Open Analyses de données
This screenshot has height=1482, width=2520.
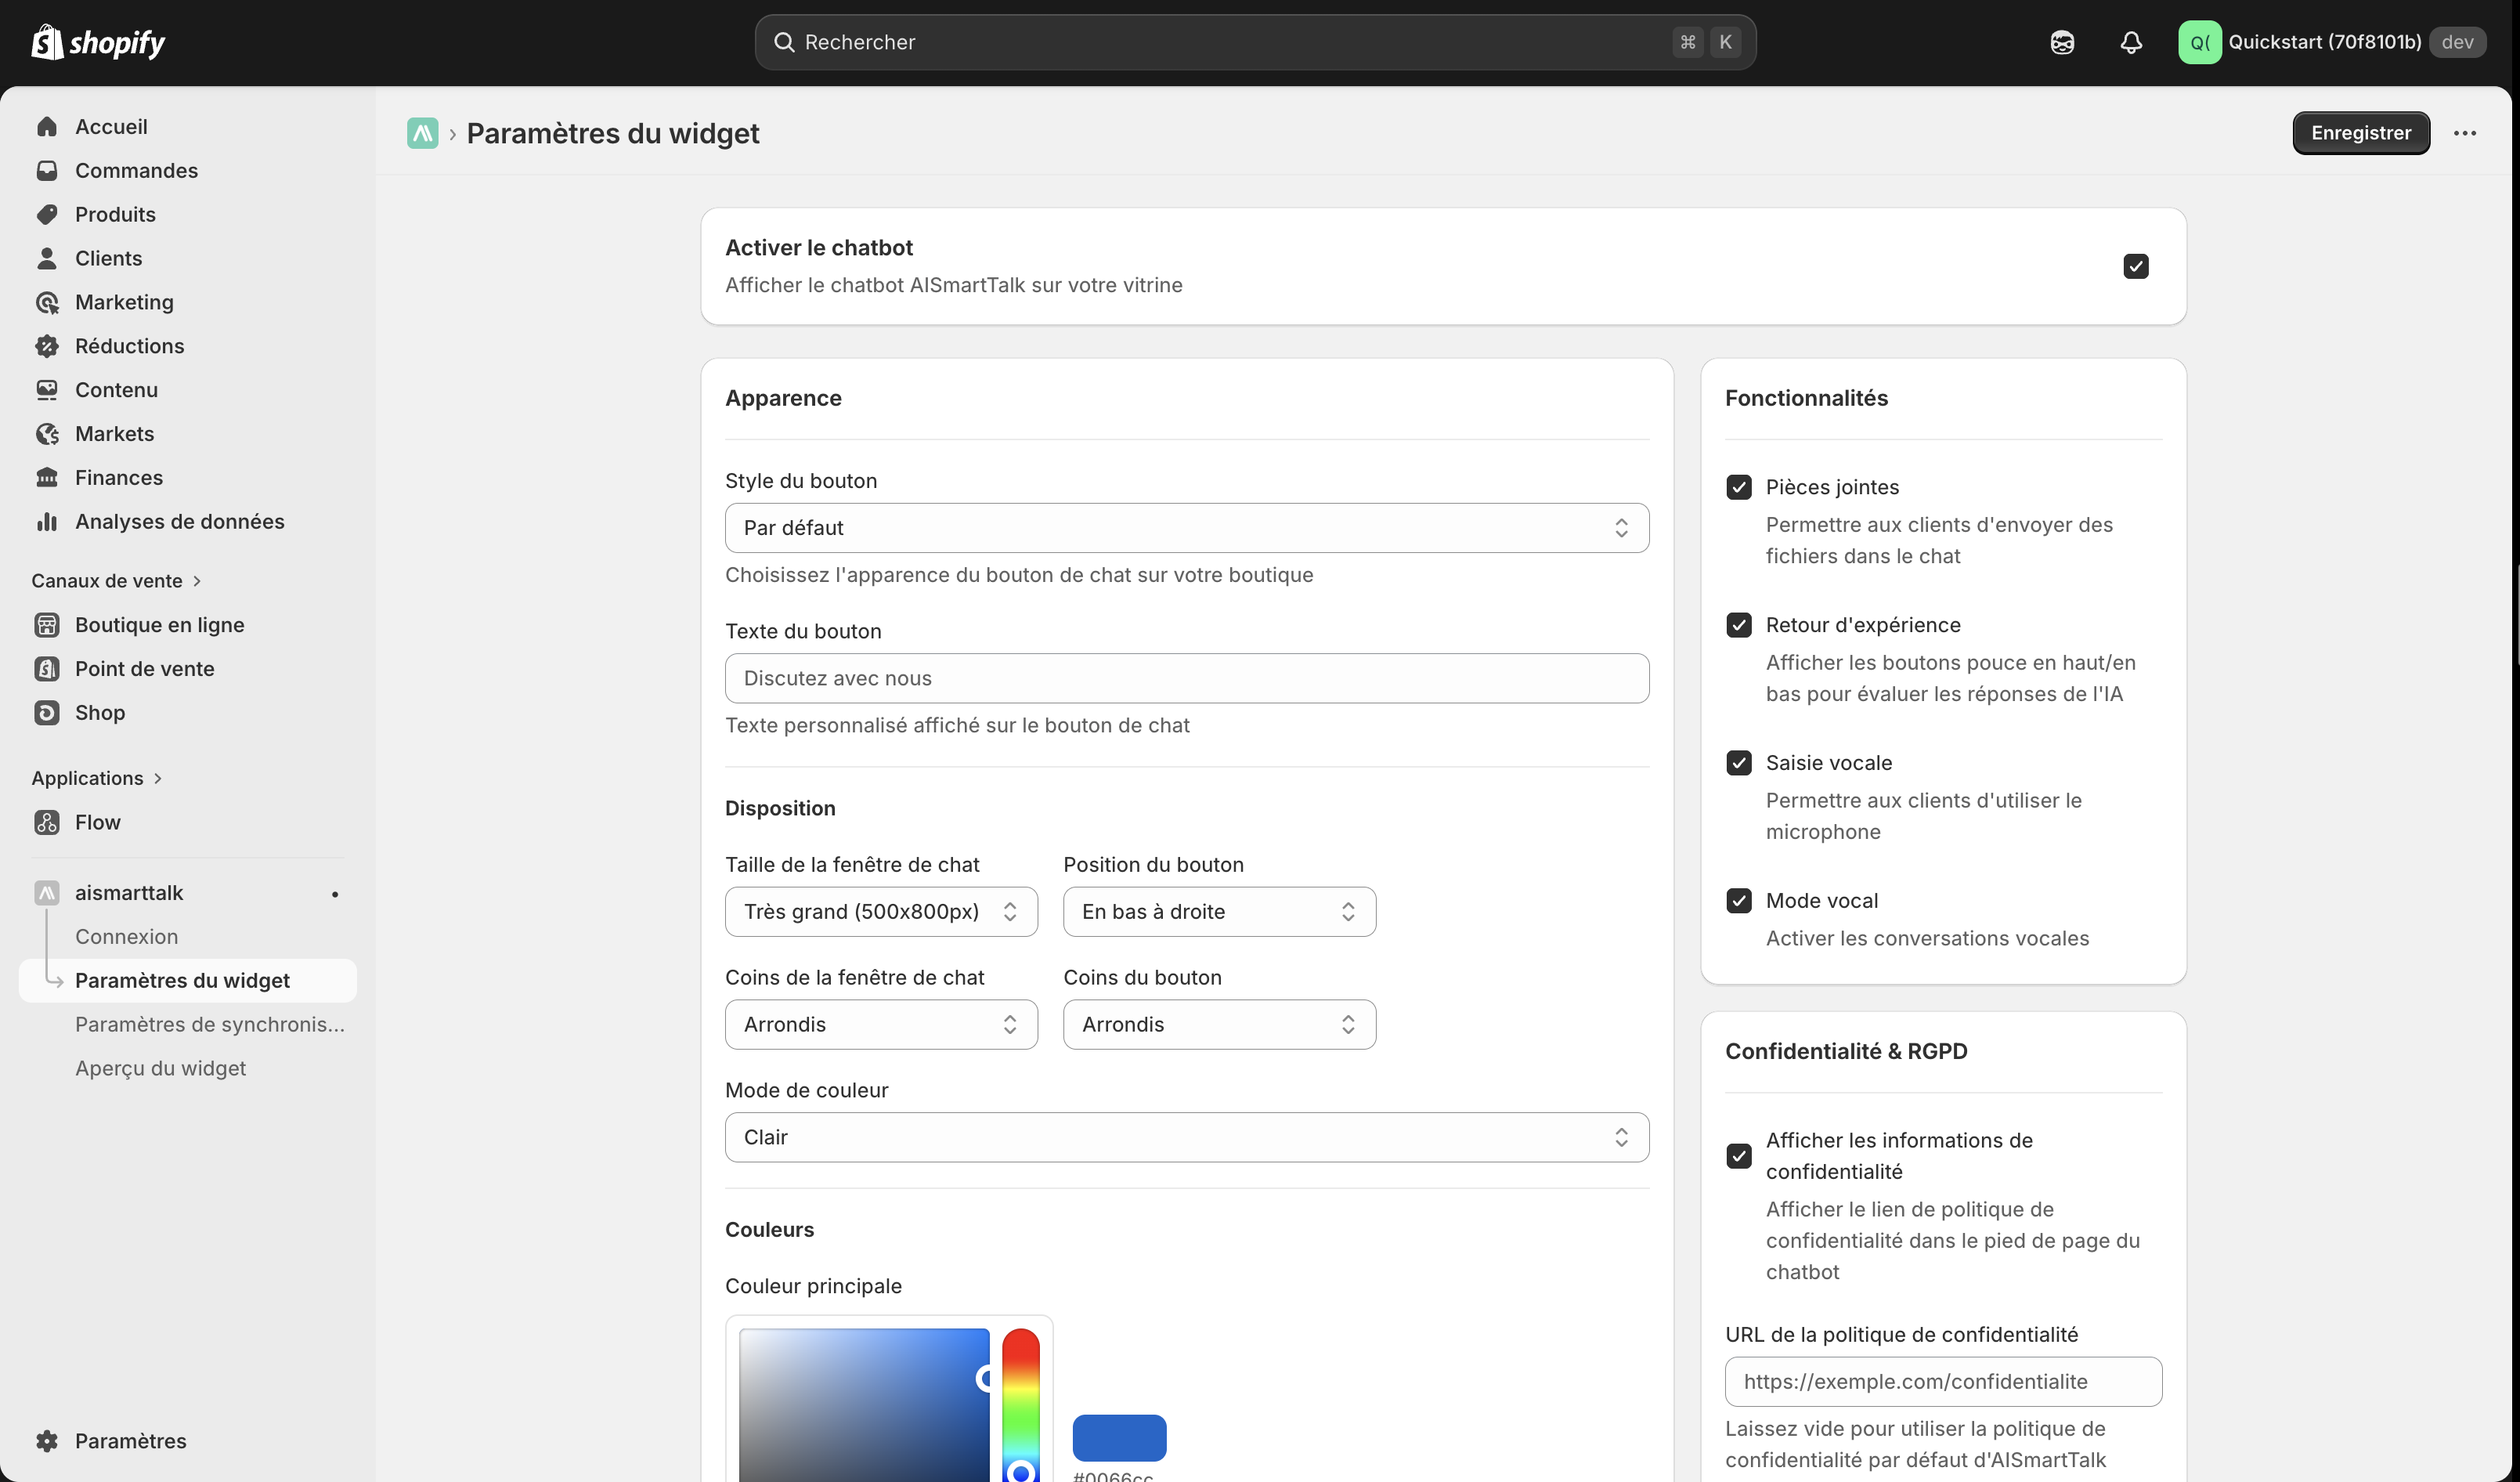point(179,521)
